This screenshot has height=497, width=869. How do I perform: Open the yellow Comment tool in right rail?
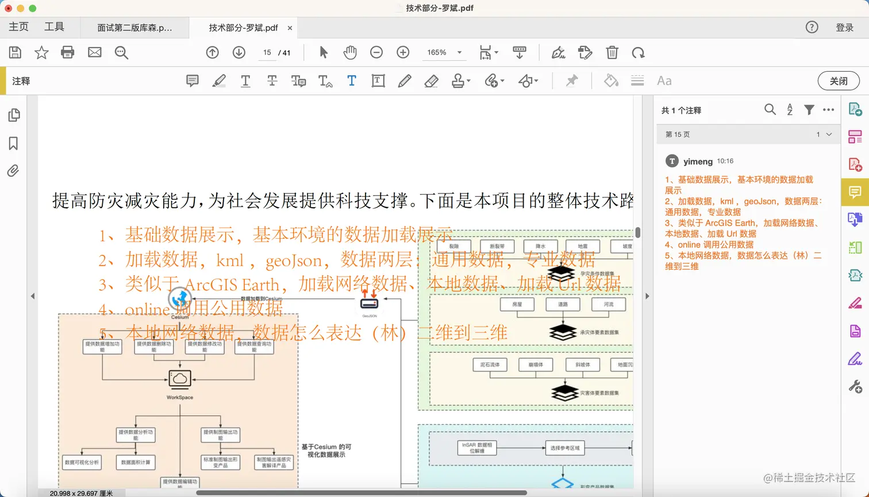855,192
